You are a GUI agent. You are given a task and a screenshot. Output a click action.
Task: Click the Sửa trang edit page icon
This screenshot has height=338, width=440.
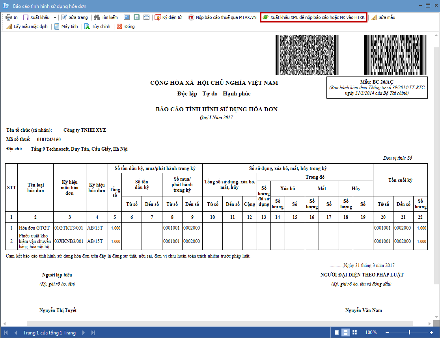point(64,17)
